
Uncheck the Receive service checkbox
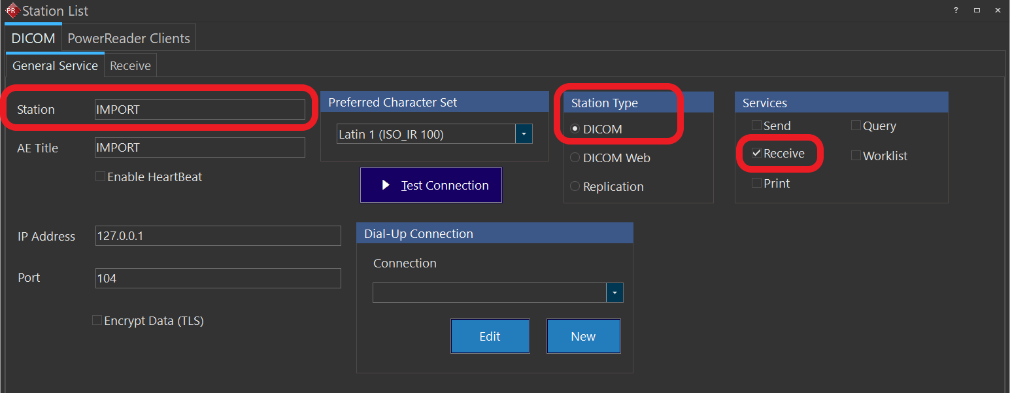756,153
